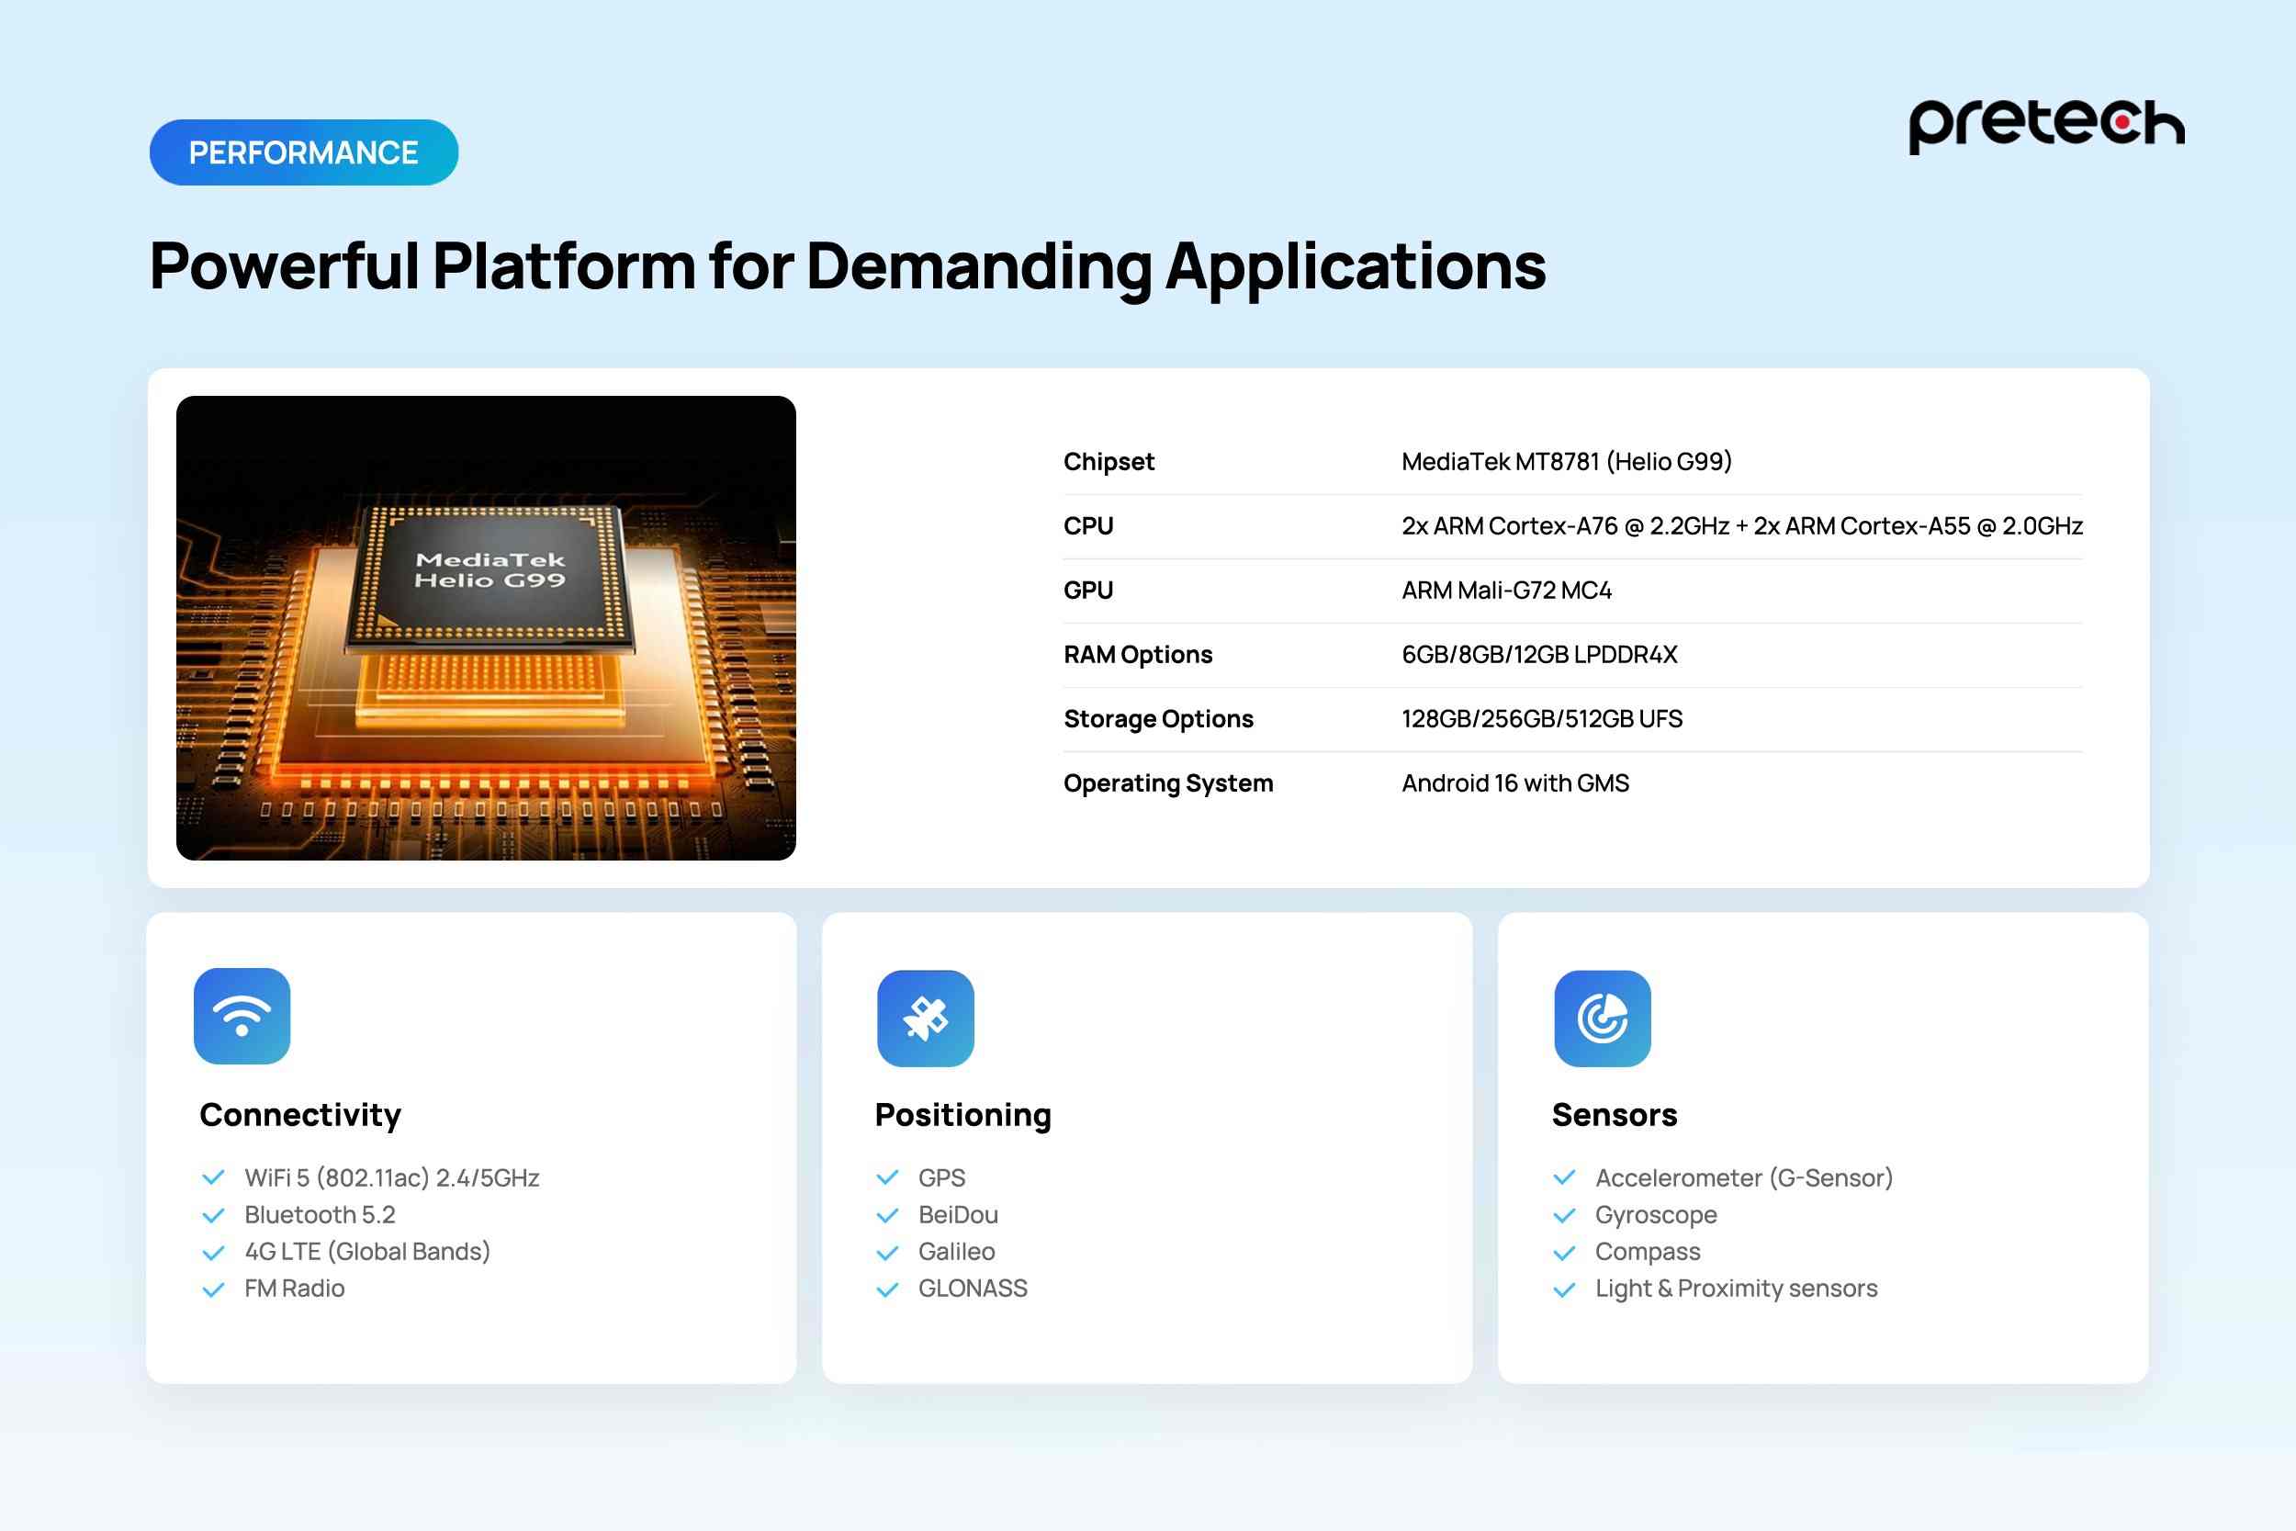Click the Pretech logo
This screenshot has width=2296, height=1531.
click(2046, 125)
